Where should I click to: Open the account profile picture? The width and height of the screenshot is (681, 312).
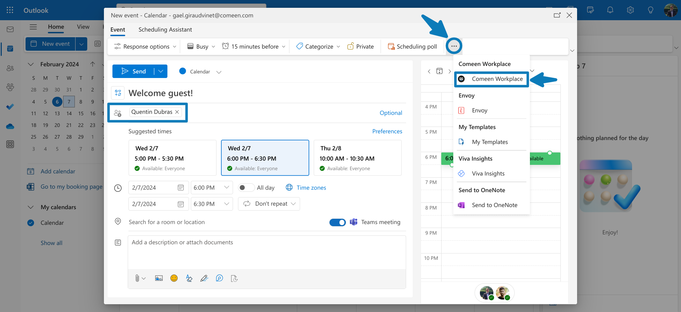pyautogui.click(x=671, y=10)
